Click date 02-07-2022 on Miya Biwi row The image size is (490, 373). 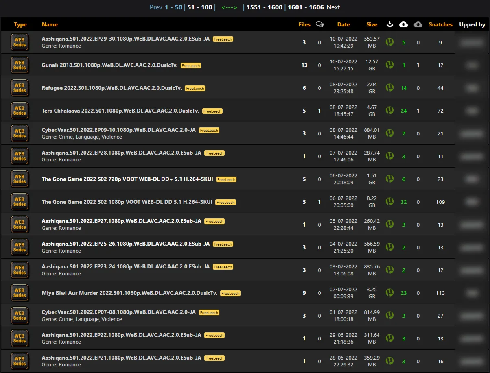(343, 290)
